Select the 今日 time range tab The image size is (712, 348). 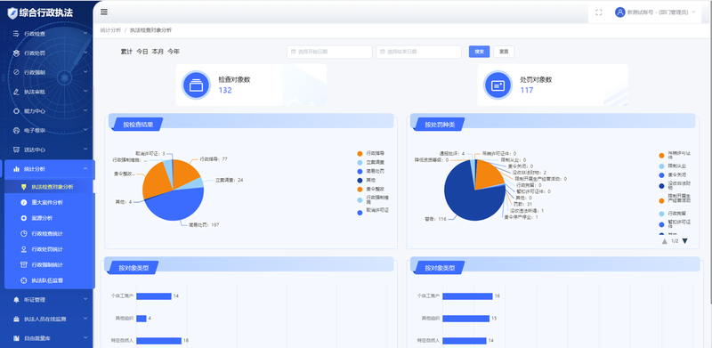tap(142, 52)
